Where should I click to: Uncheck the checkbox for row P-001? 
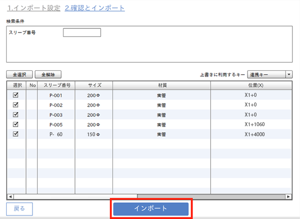pos(16,95)
